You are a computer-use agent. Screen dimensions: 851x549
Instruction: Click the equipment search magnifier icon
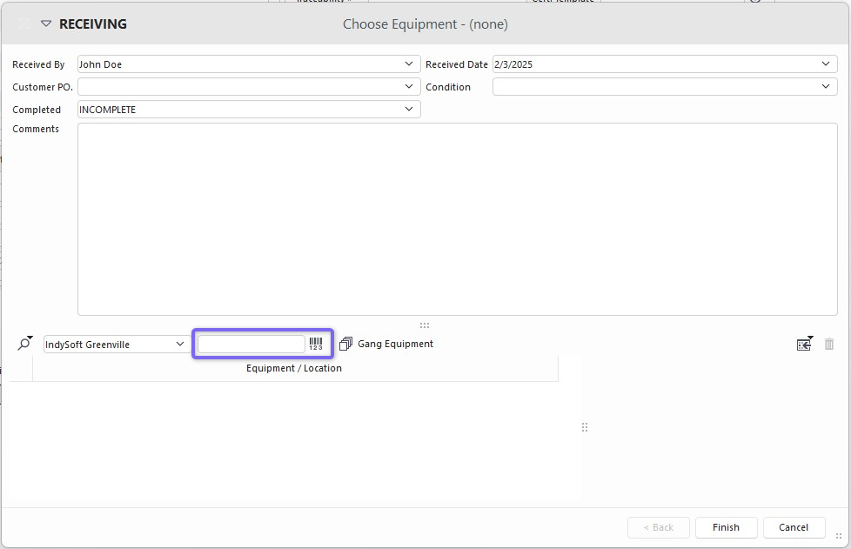[23, 345]
